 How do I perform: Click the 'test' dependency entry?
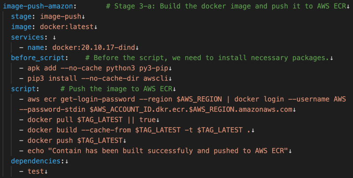(36, 171)
